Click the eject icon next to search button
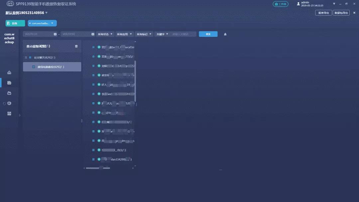Image resolution: width=359 pixels, height=202 pixels. coord(225,34)
